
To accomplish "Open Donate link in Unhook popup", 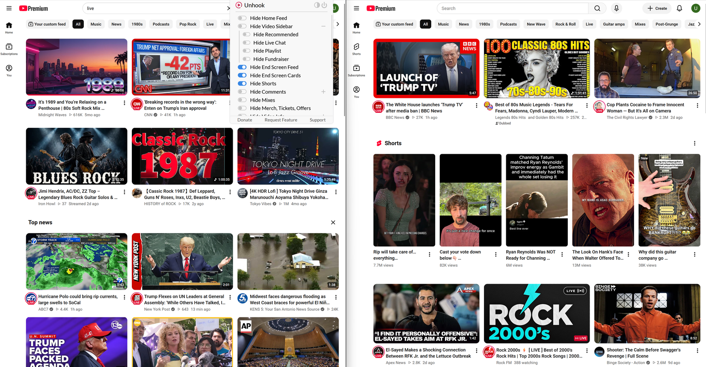I will click(245, 120).
